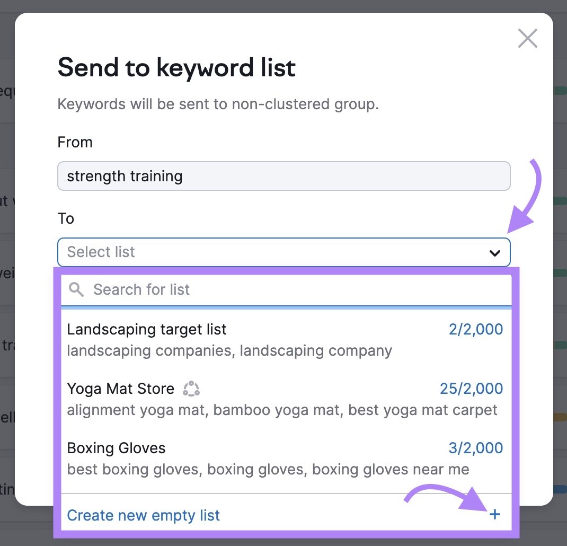Click the Send to keyword list dialog title
The image size is (567, 546).
click(x=176, y=68)
